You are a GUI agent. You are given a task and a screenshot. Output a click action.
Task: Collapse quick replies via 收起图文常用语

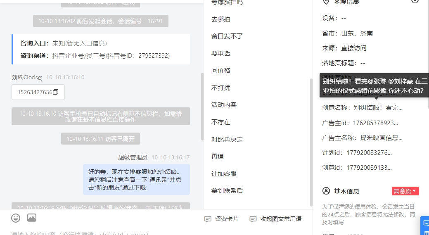[275, 219]
